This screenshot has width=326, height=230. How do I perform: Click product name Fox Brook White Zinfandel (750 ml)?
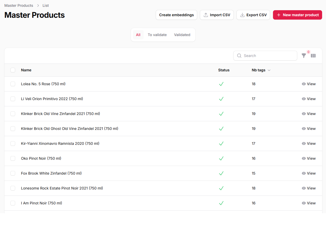pyautogui.click(x=51, y=173)
